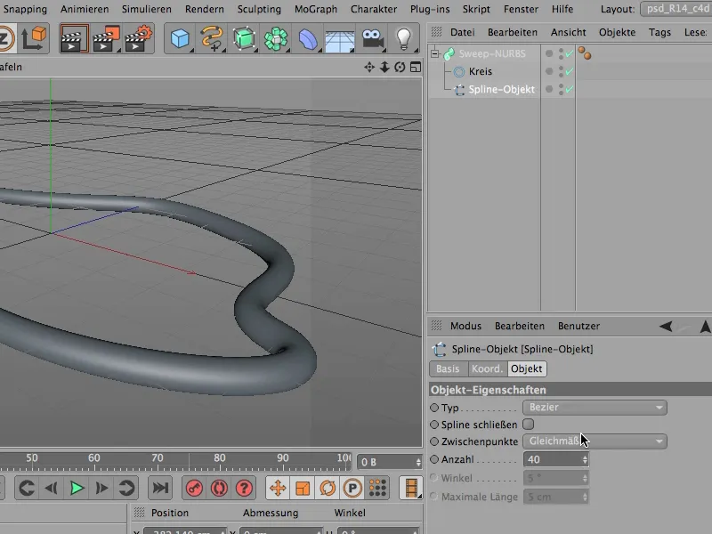Switch to the Koord. tab
The image size is (712, 534).
pyautogui.click(x=487, y=368)
